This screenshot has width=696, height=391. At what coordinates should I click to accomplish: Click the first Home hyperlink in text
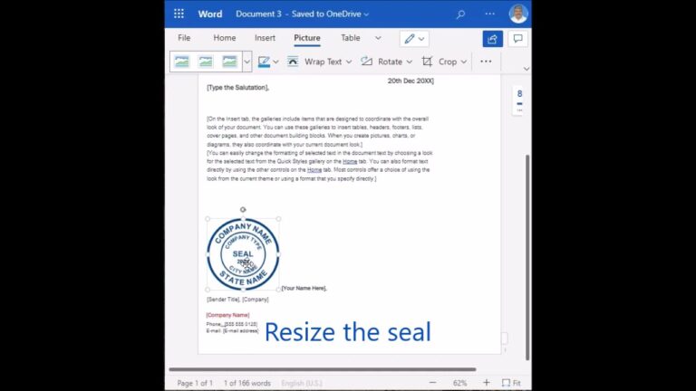[350, 161]
